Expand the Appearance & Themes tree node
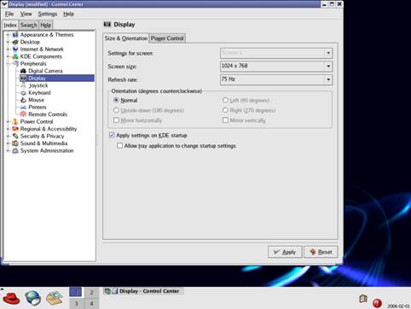This screenshot has width=411, height=309. click(x=9, y=35)
